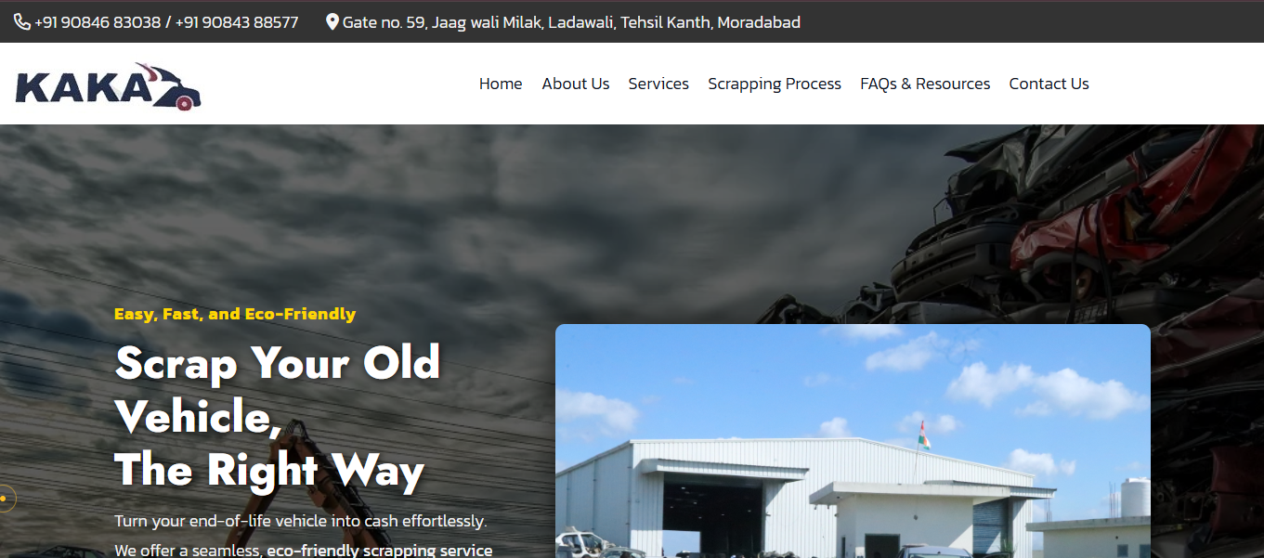Open the About Us page
This screenshot has width=1264, height=558.
576,84
